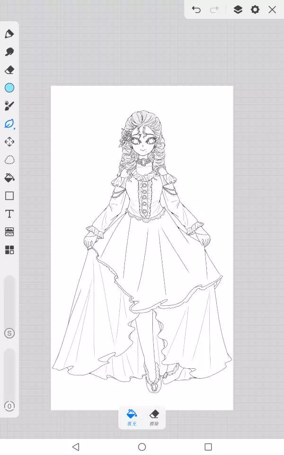Add text with the T tool
This screenshot has height=455, width=284.
tap(9, 214)
